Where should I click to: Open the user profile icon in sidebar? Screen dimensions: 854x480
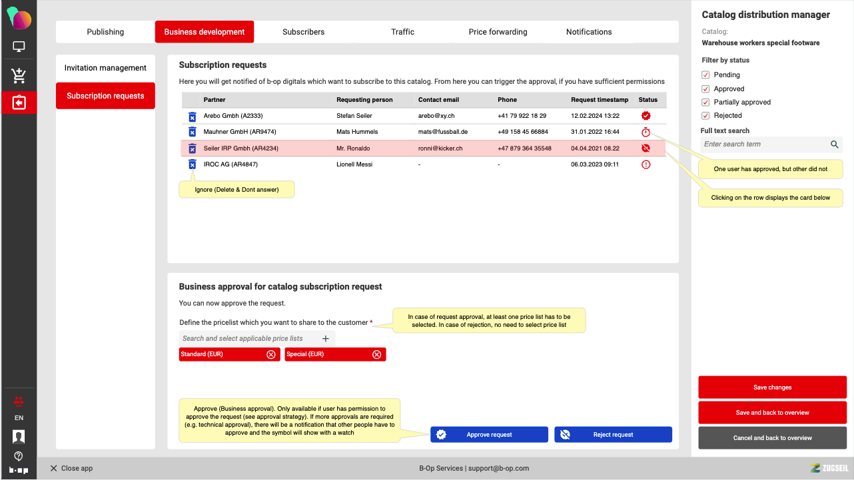click(x=19, y=437)
